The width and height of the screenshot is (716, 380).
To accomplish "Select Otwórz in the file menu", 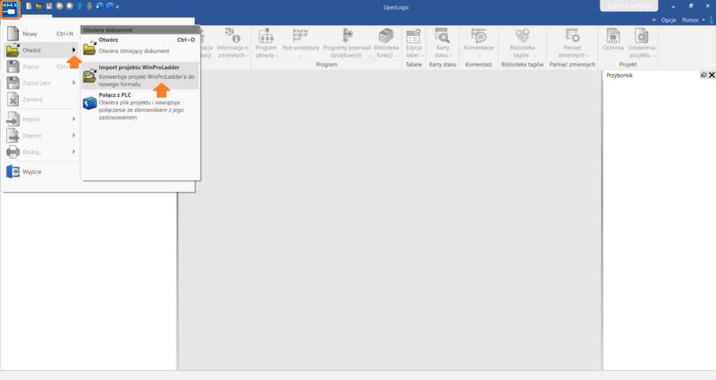I will [x=41, y=50].
